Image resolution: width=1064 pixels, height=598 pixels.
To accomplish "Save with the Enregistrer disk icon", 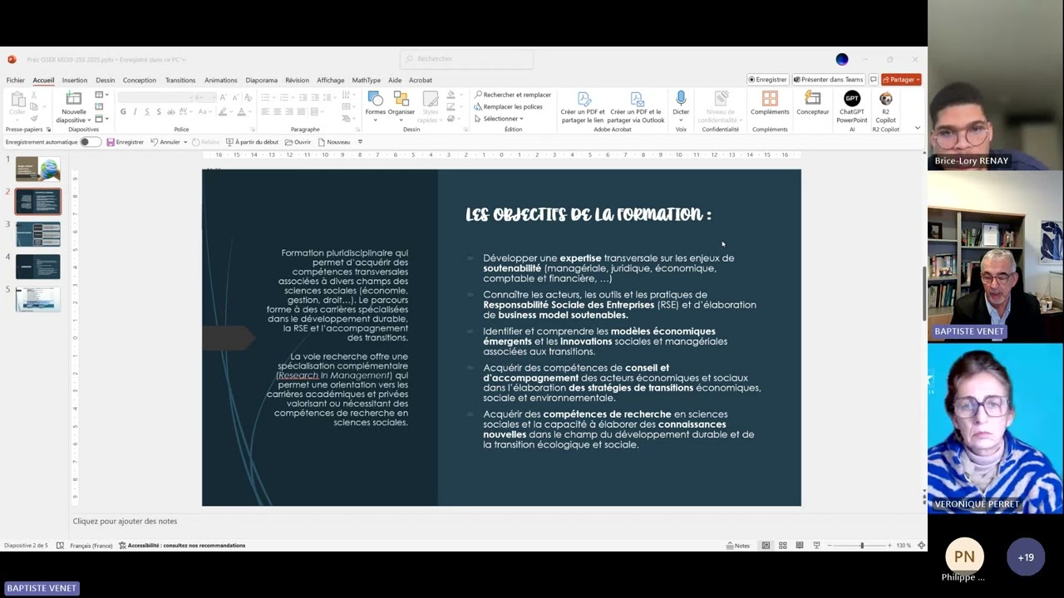I will pos(126,142).
